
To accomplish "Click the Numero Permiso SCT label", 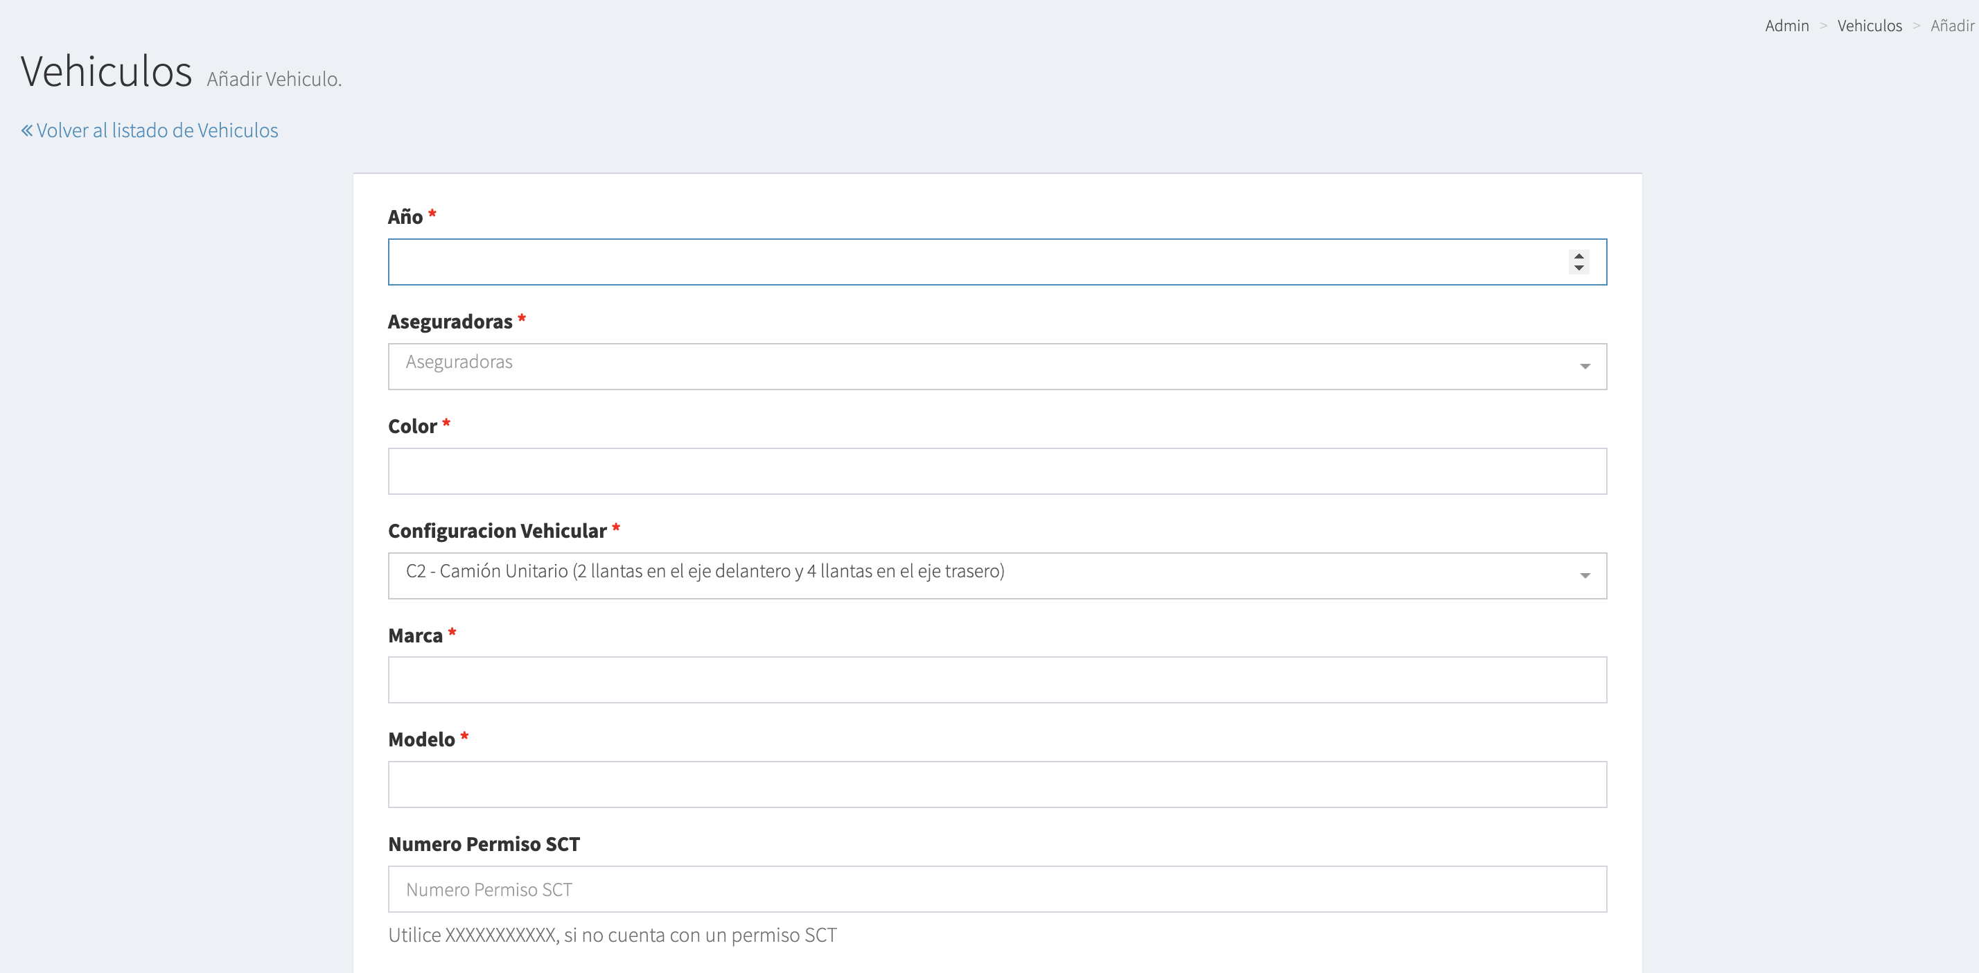I will coord(483,844).
